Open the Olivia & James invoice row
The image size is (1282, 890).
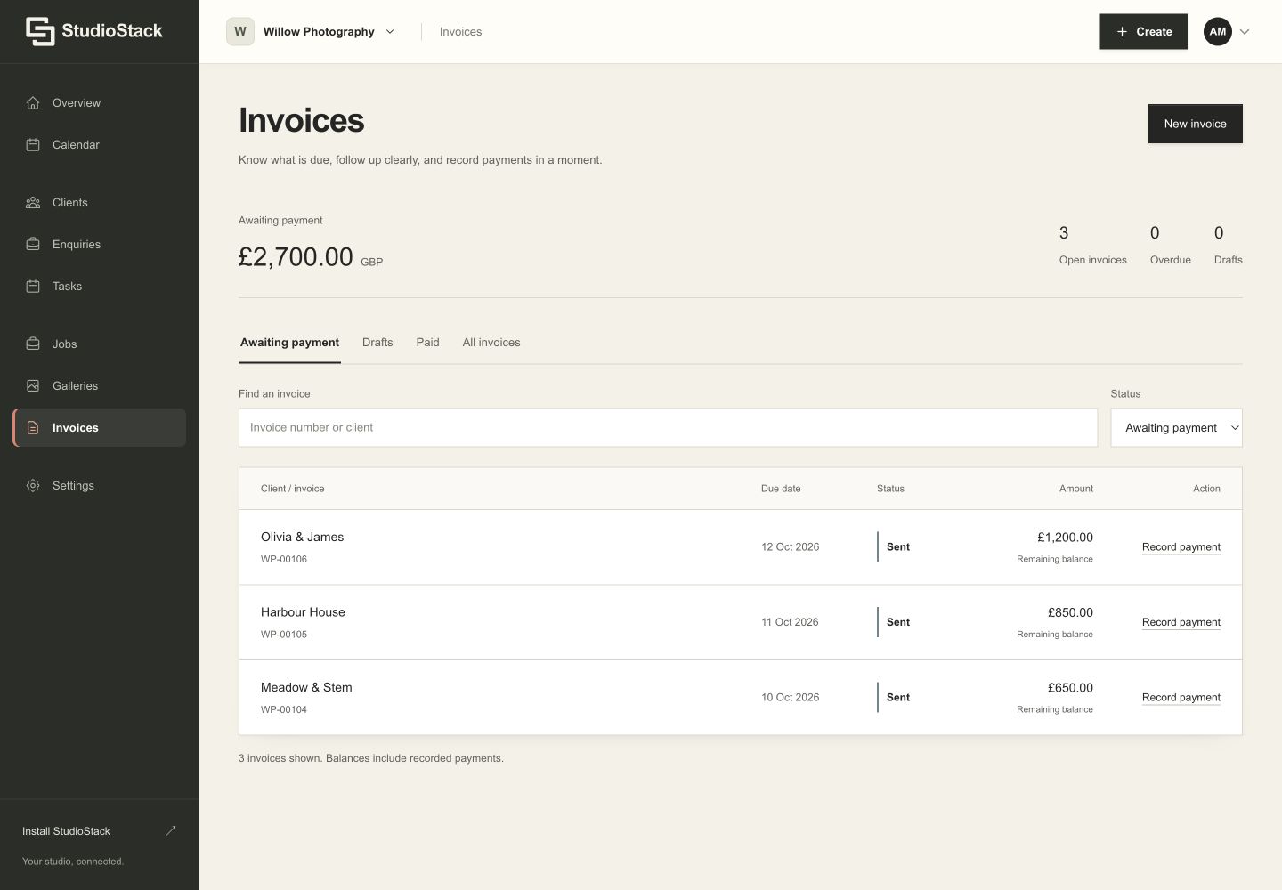pos(741,547)
